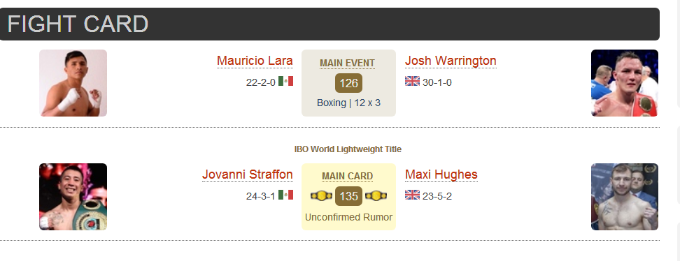Open Mauricio Lara's fighter profile link

point(255,61)
